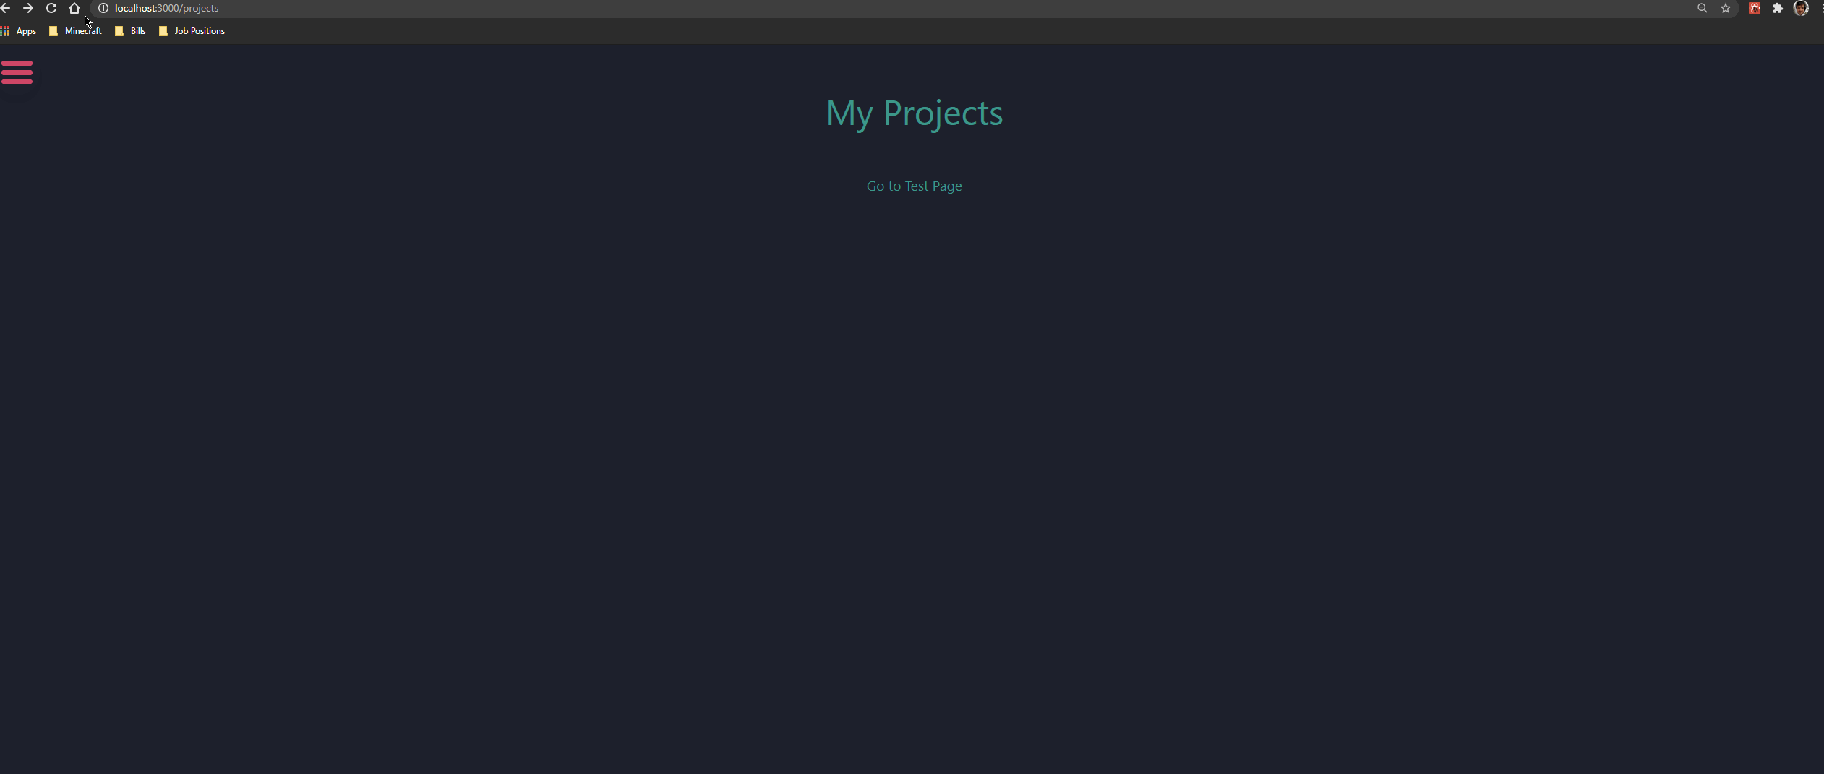Bookmark this page with the star

[x=1726, y=8]
